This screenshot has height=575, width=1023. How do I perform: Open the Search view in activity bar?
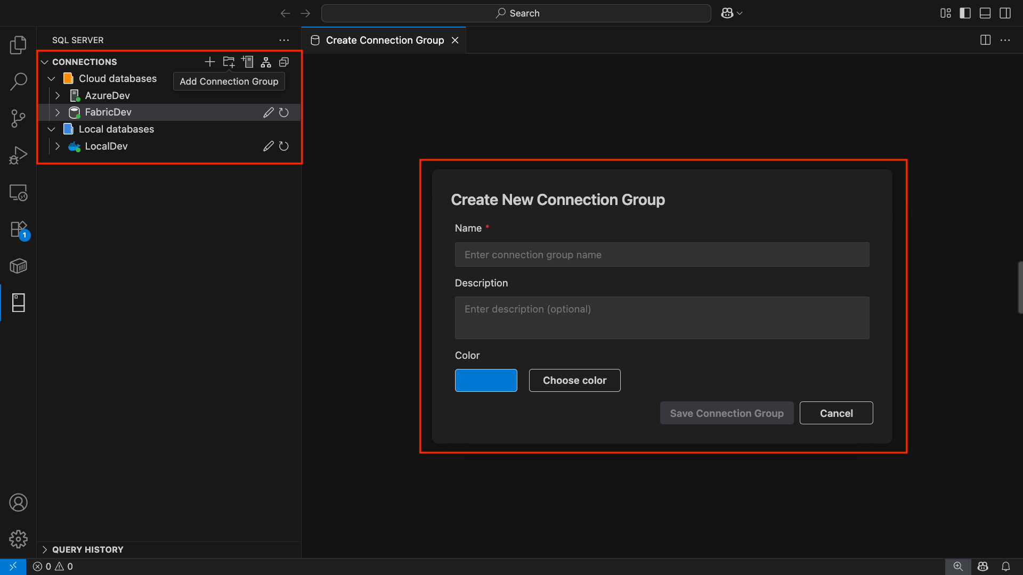[18, 82]
